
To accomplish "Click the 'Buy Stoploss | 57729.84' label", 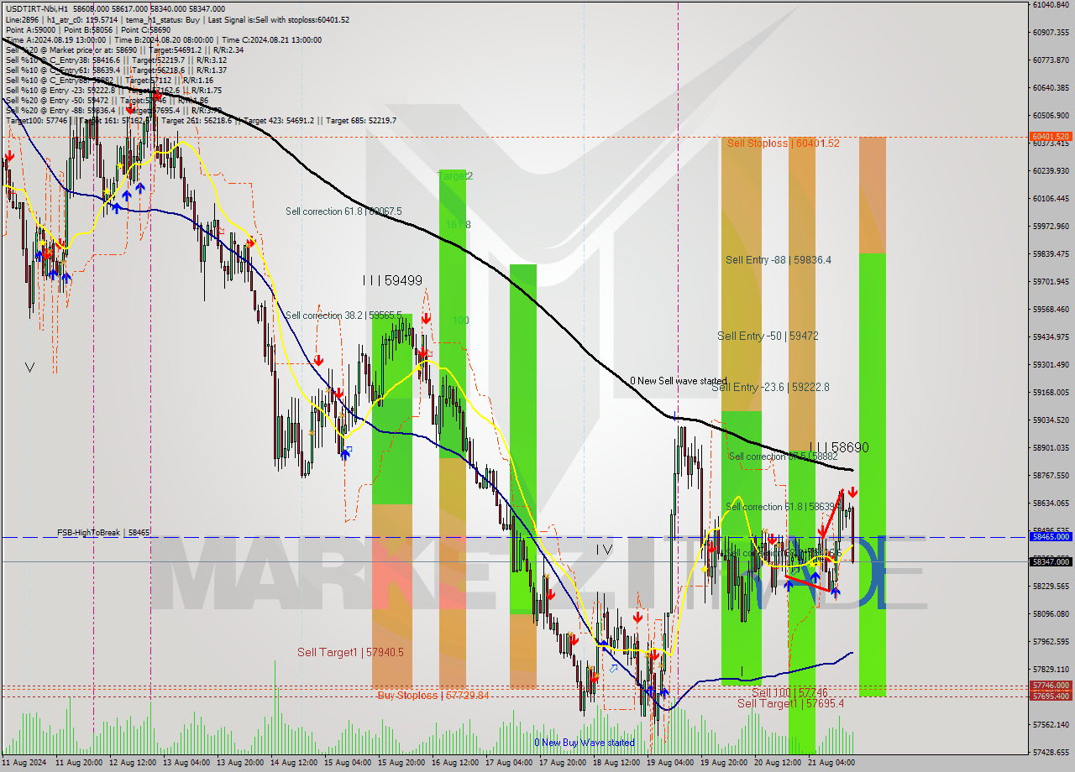I will pyautogui.click(x=433, y=696).
